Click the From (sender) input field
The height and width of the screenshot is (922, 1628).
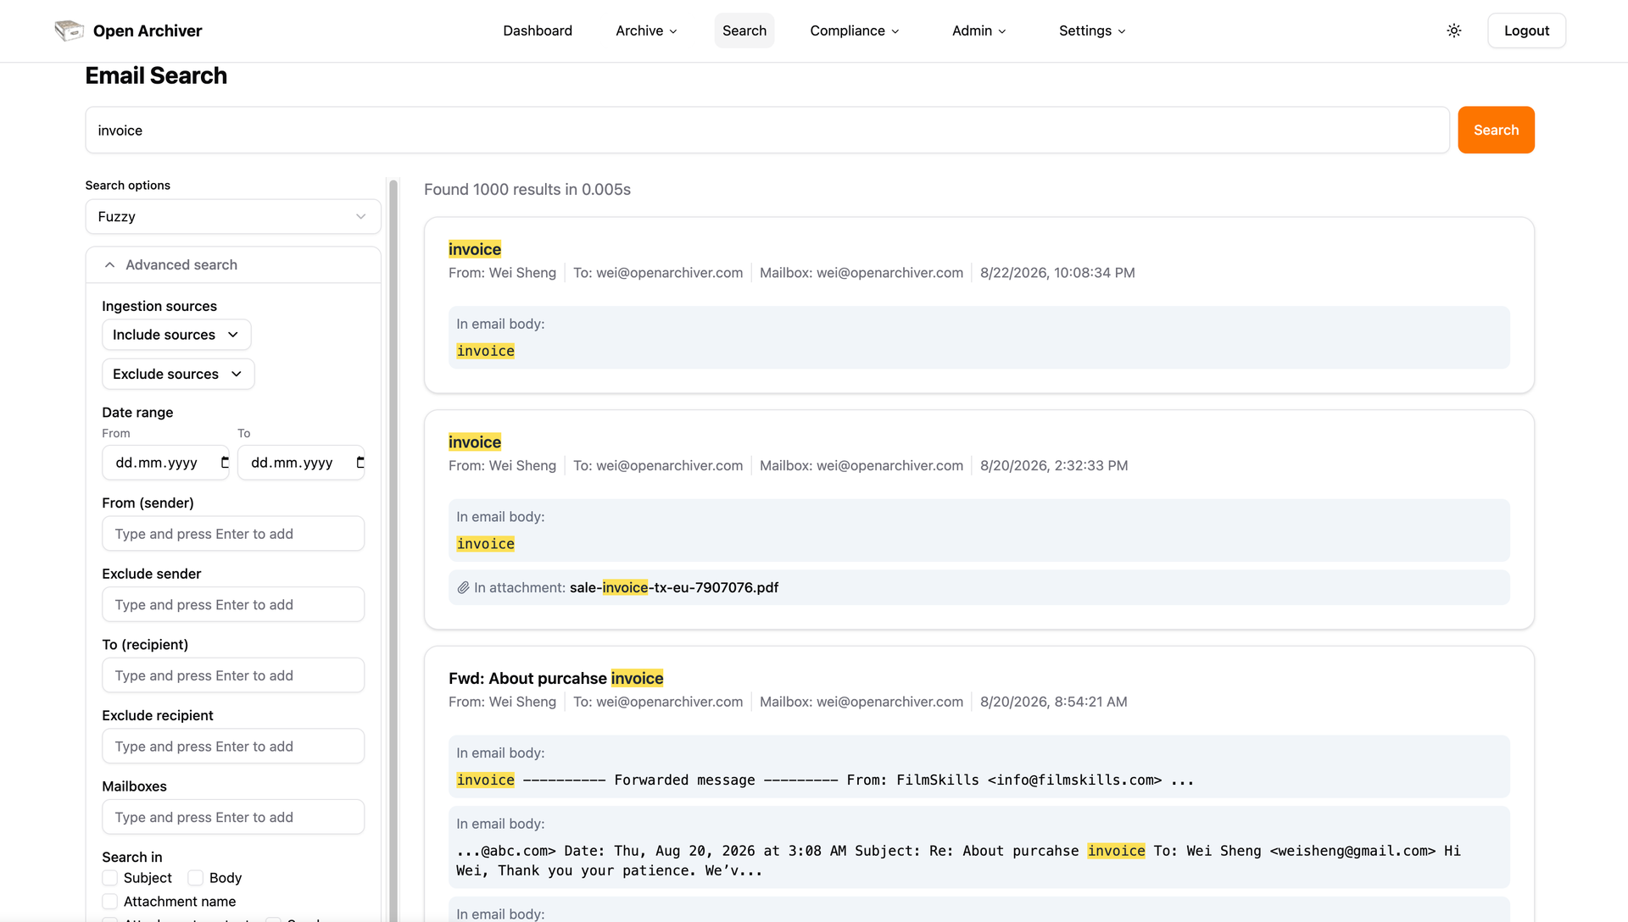(233, 534)
